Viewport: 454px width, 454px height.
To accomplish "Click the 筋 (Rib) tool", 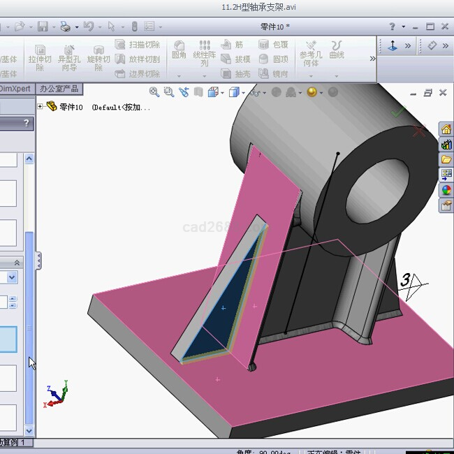I will click(233, 45).
